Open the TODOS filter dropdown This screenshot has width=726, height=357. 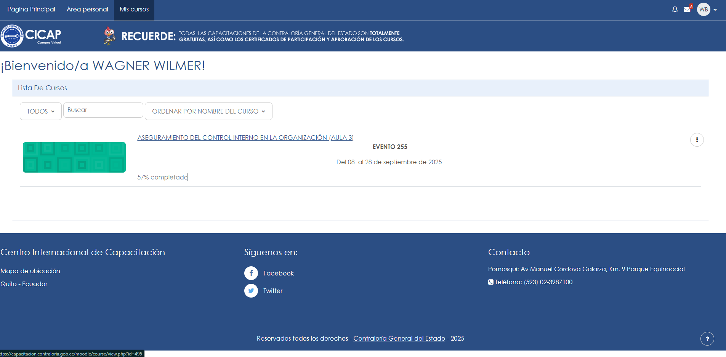[x=40, y=111]
